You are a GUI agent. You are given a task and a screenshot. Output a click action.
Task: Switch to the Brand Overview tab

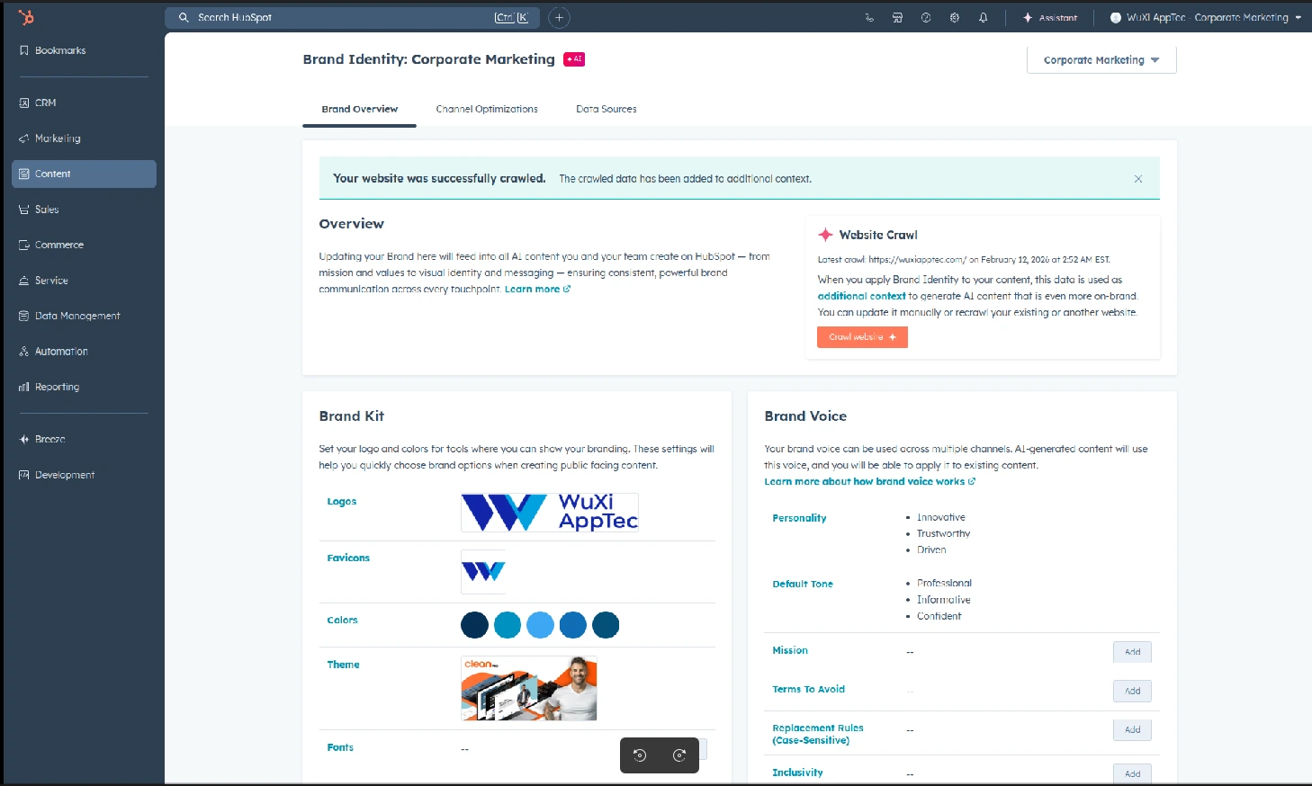pos(359,109)
